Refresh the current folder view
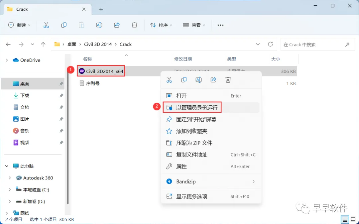 (x=270, y=44)
